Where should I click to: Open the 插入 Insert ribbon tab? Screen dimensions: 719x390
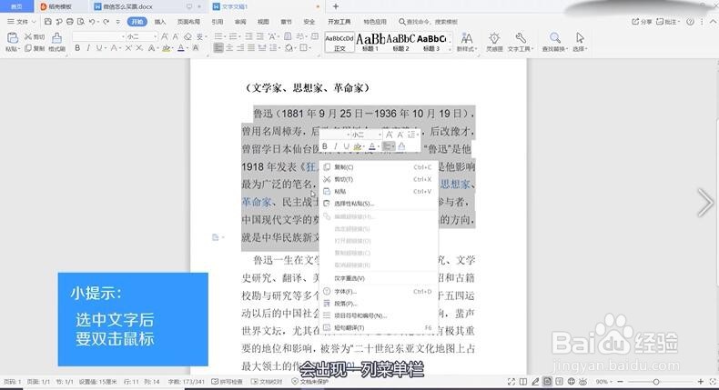tap(160, 22)
